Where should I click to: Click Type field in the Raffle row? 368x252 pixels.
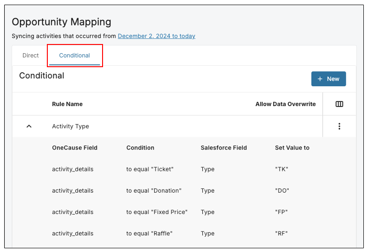click(x=207, y=234)
